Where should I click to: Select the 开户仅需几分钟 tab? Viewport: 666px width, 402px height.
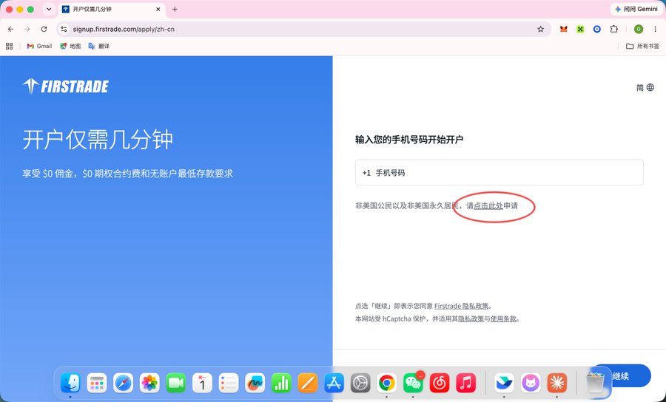tap(110, 10)
